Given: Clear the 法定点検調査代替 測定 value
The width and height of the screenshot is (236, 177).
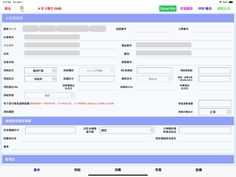Looking at the screenshot, I should [152, 130].
